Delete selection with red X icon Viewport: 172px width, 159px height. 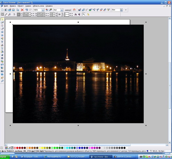22,10
